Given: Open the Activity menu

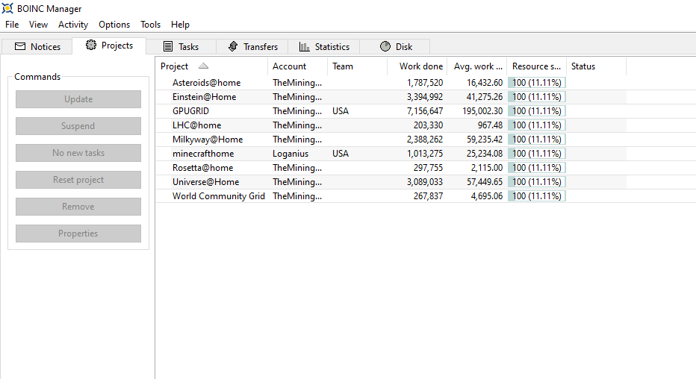Looking at the screenshot, I should pyautogui.click(x=72, y=25).
